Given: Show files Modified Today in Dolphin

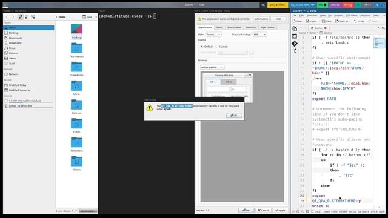Looking at the screenshot, I should (28, 85).
